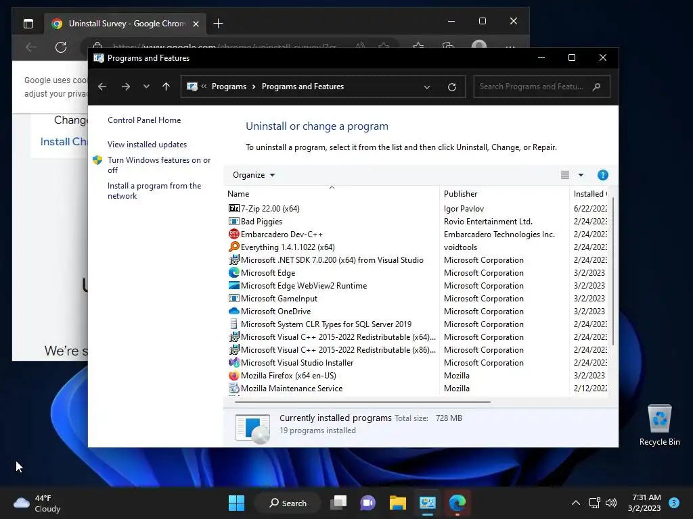Open Control Panel Home link
The image size is (693, 519).
coord(144,120)
